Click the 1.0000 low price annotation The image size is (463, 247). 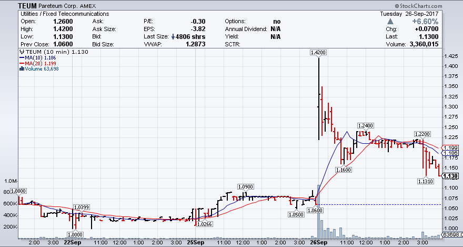pos(75,234)
